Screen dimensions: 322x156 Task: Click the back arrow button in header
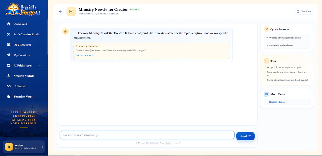click(x=60, y=12)
